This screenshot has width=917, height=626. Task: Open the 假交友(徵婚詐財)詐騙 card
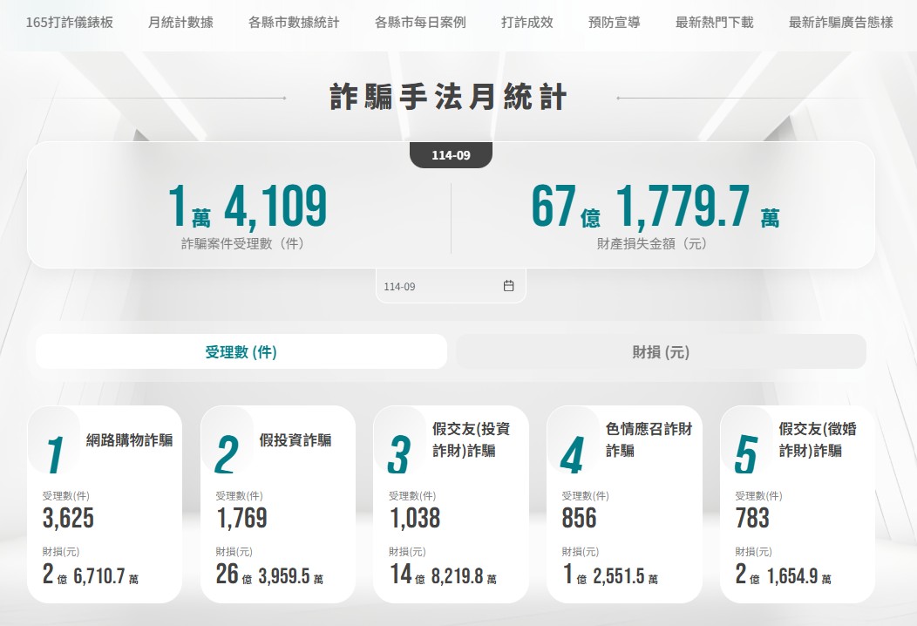797,504
